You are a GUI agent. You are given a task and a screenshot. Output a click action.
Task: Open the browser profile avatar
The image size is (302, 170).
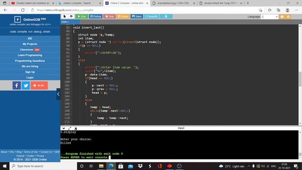[287, 10]
